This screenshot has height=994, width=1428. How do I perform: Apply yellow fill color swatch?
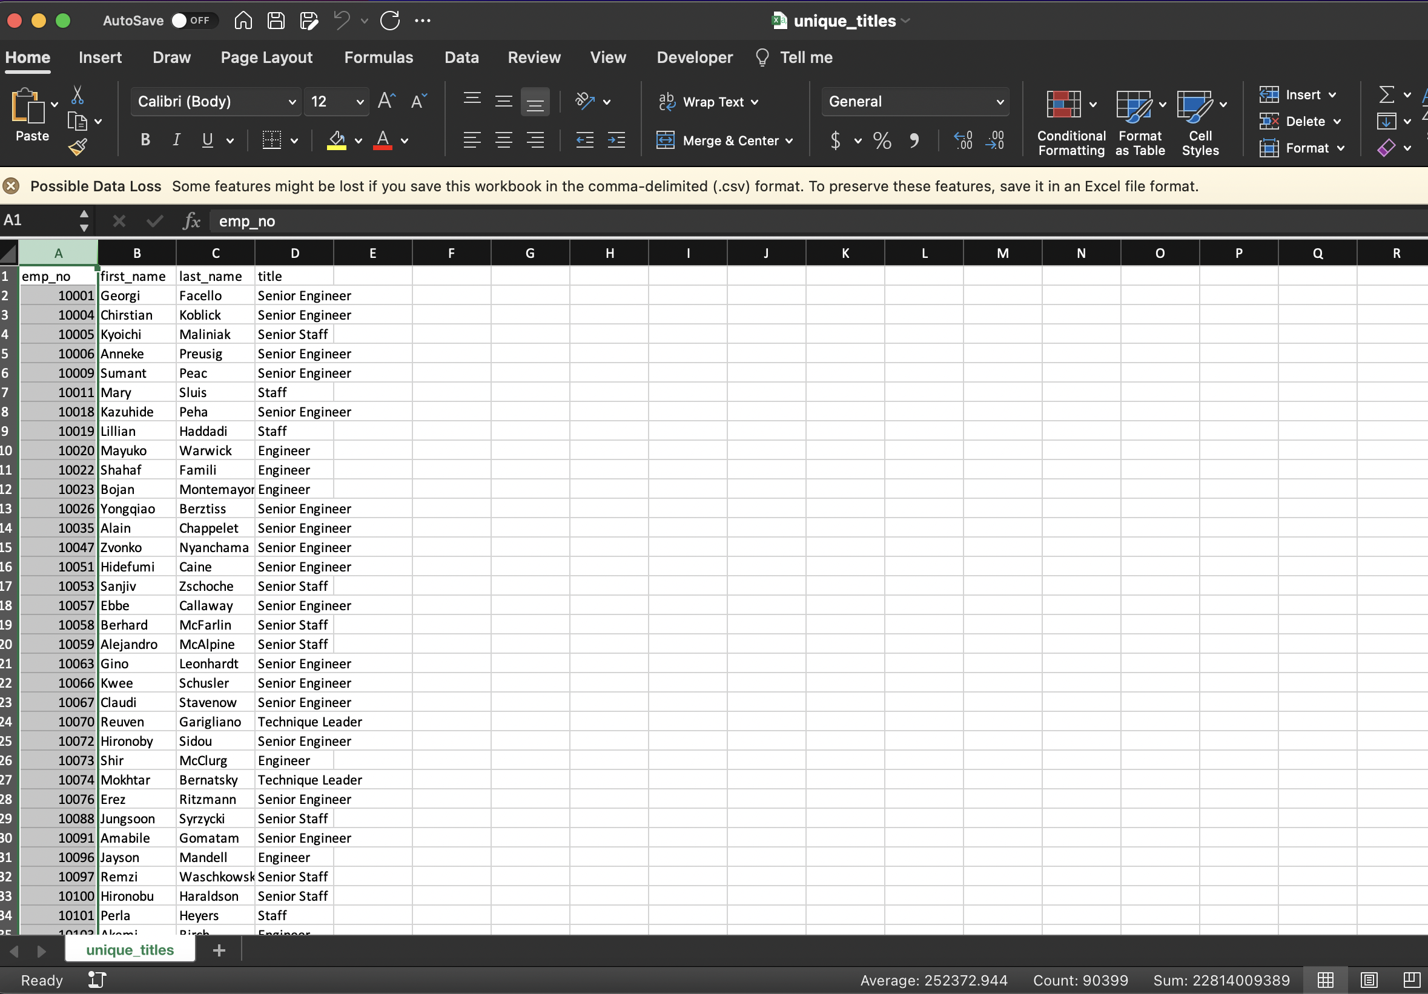coord(337,140)
